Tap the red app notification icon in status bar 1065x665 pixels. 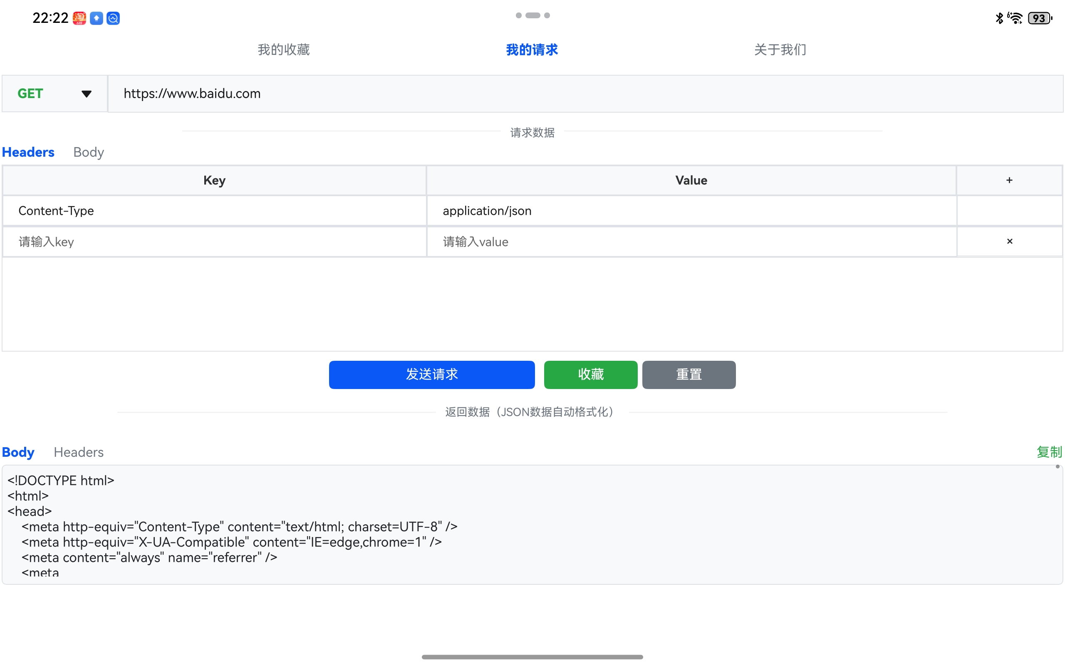tap(79, 18)
